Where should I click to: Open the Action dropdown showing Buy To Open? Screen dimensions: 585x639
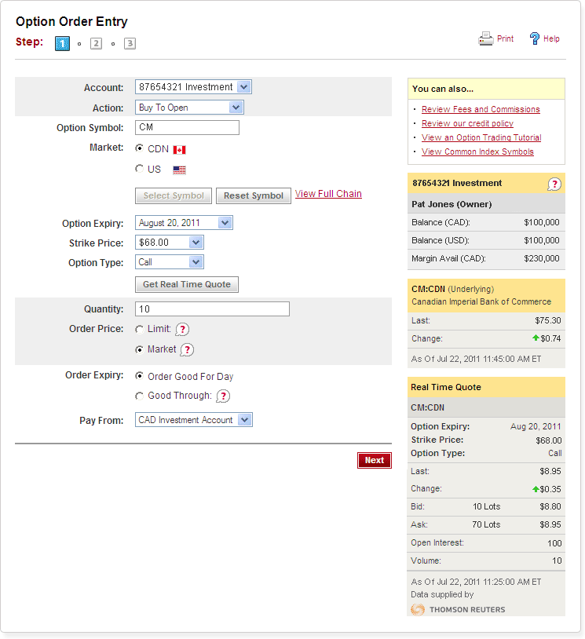coord(189,108)
